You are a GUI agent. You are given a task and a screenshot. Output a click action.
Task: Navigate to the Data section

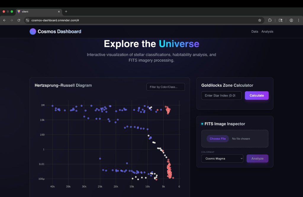255,31
